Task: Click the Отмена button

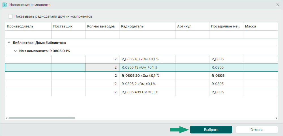Action: (x=257, y=130)
